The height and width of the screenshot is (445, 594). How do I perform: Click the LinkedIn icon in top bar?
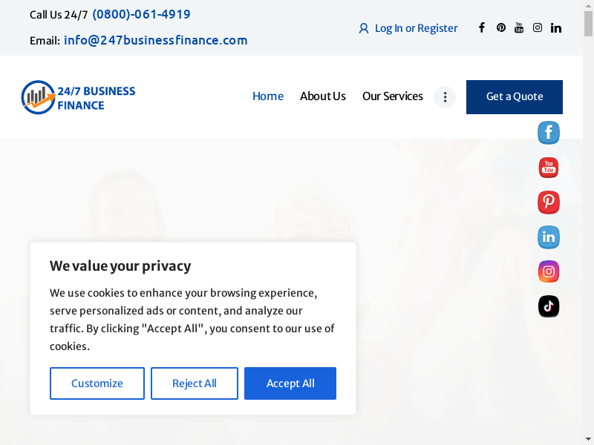[556, 27]
